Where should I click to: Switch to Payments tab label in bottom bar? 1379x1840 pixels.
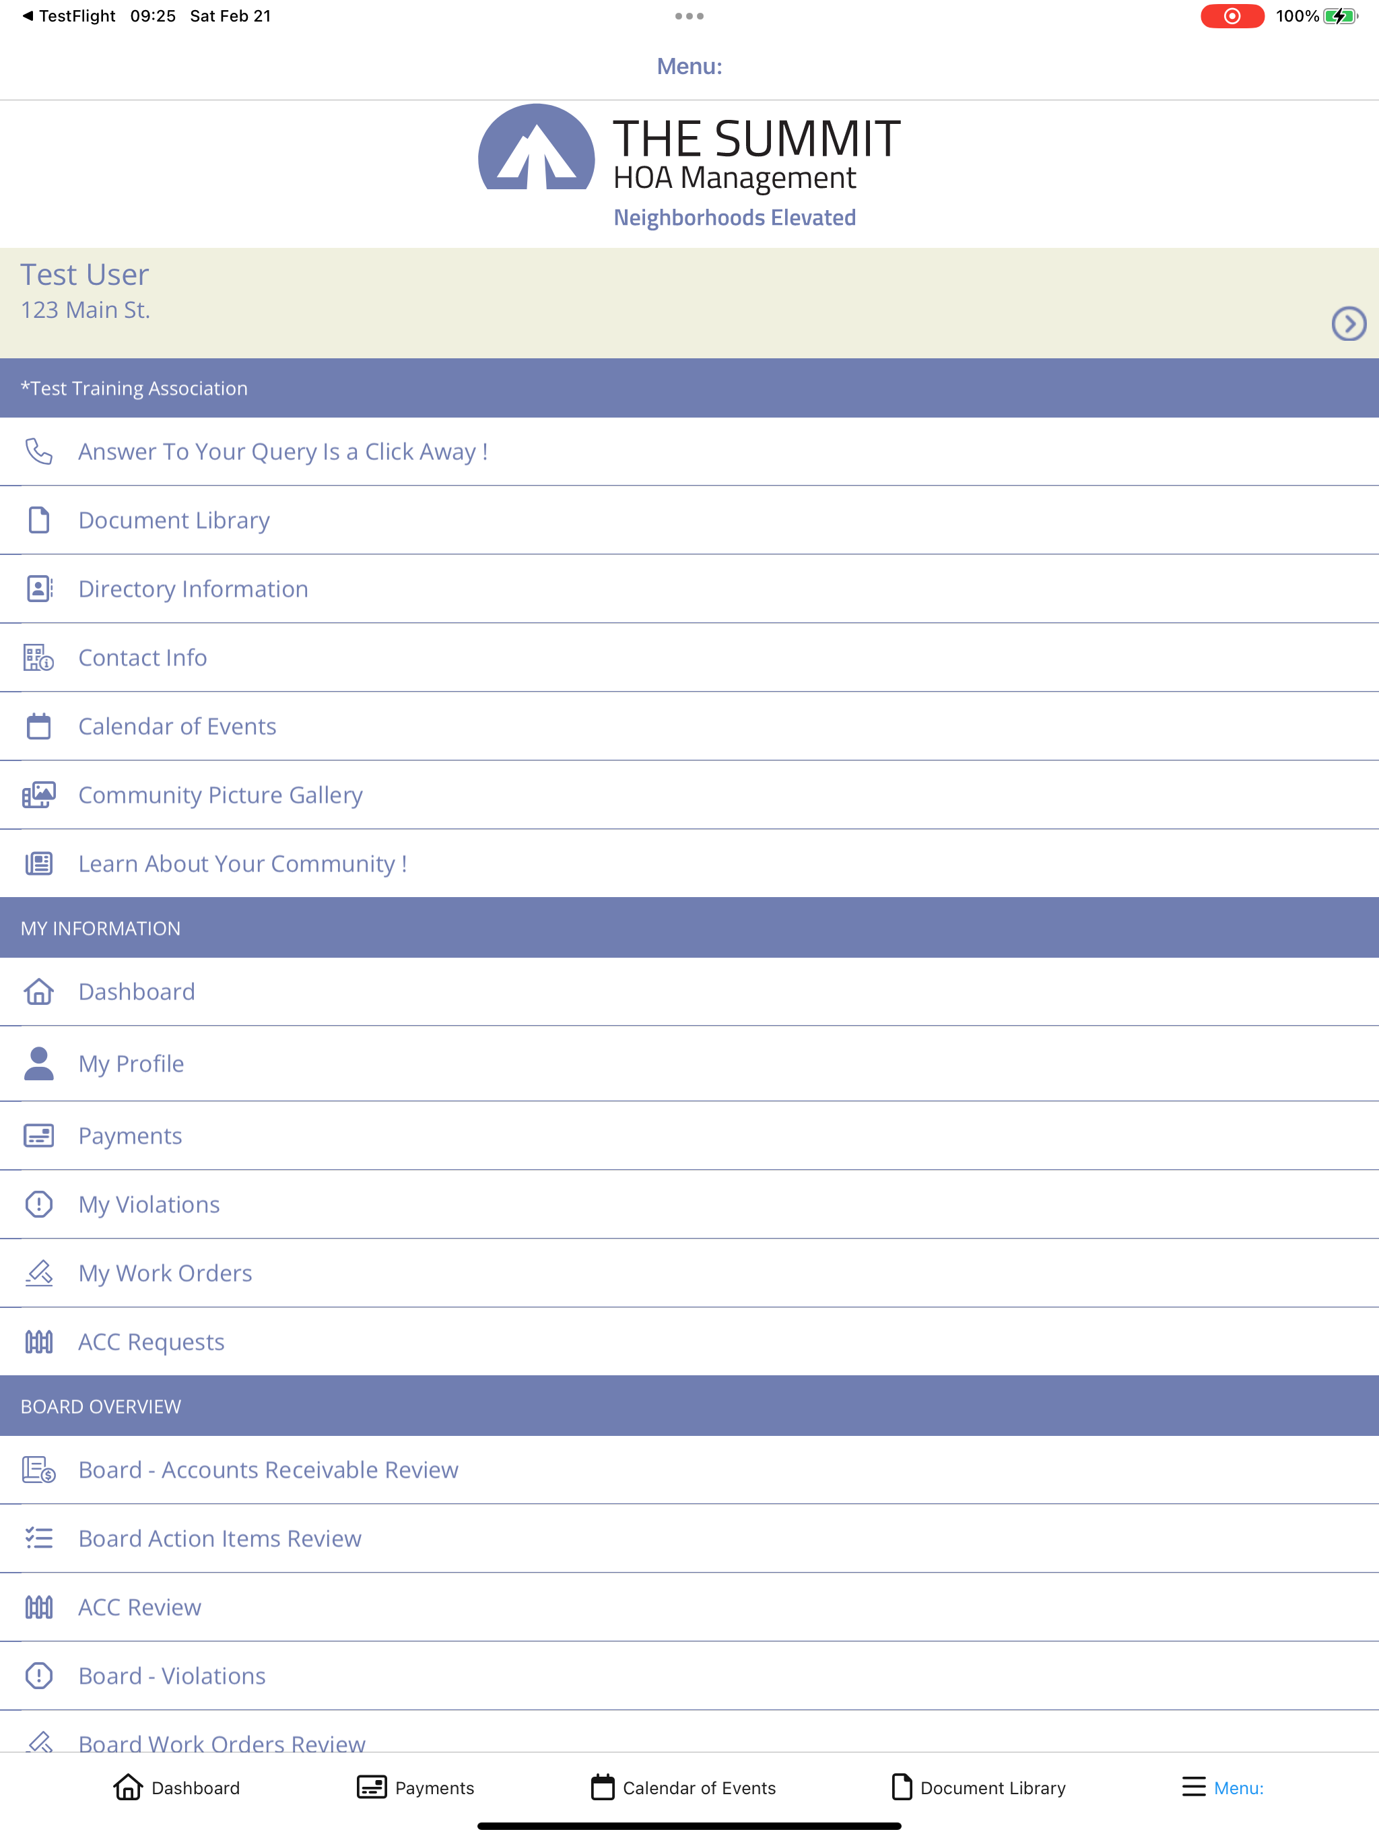(x=434, y=1787)
